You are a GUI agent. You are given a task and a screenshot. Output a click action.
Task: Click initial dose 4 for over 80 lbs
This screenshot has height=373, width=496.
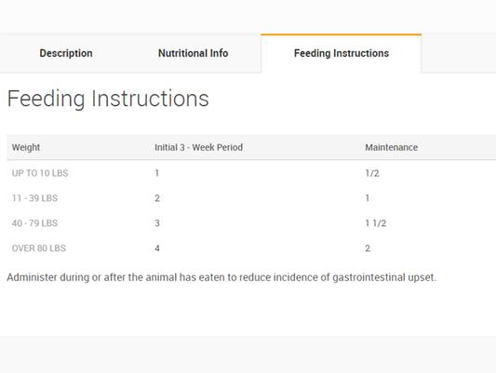[x=157, y=248]
